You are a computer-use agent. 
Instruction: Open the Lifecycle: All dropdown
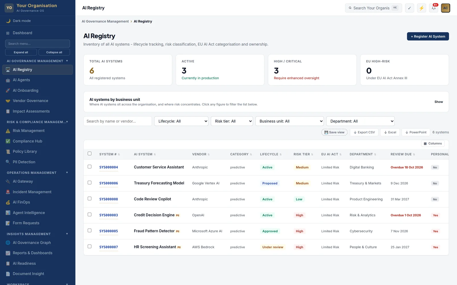pos(181,121)
